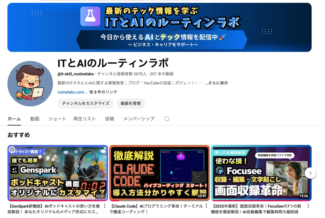The image size is (325, 218).
Task: Click channel name ITとAIのルーティンラボ heading
Action: pyautogui.click(x=113, y=64)
